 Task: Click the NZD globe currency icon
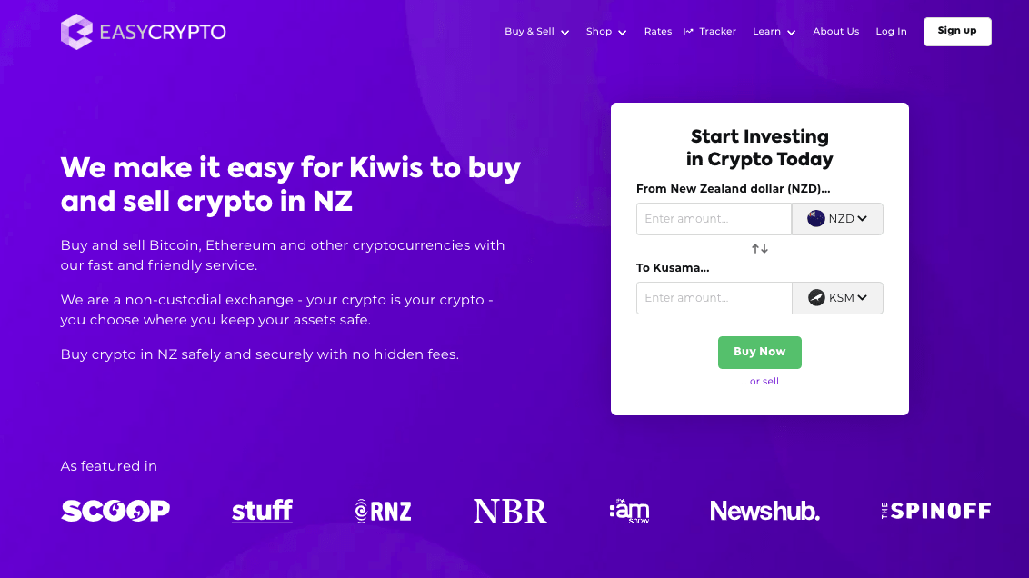pyautogui.click(x=815, y=218)
